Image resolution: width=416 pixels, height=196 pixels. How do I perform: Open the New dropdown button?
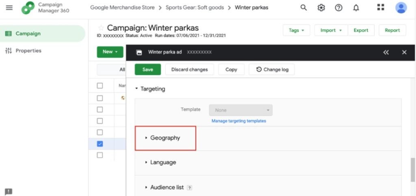click(x=110, y=52)
